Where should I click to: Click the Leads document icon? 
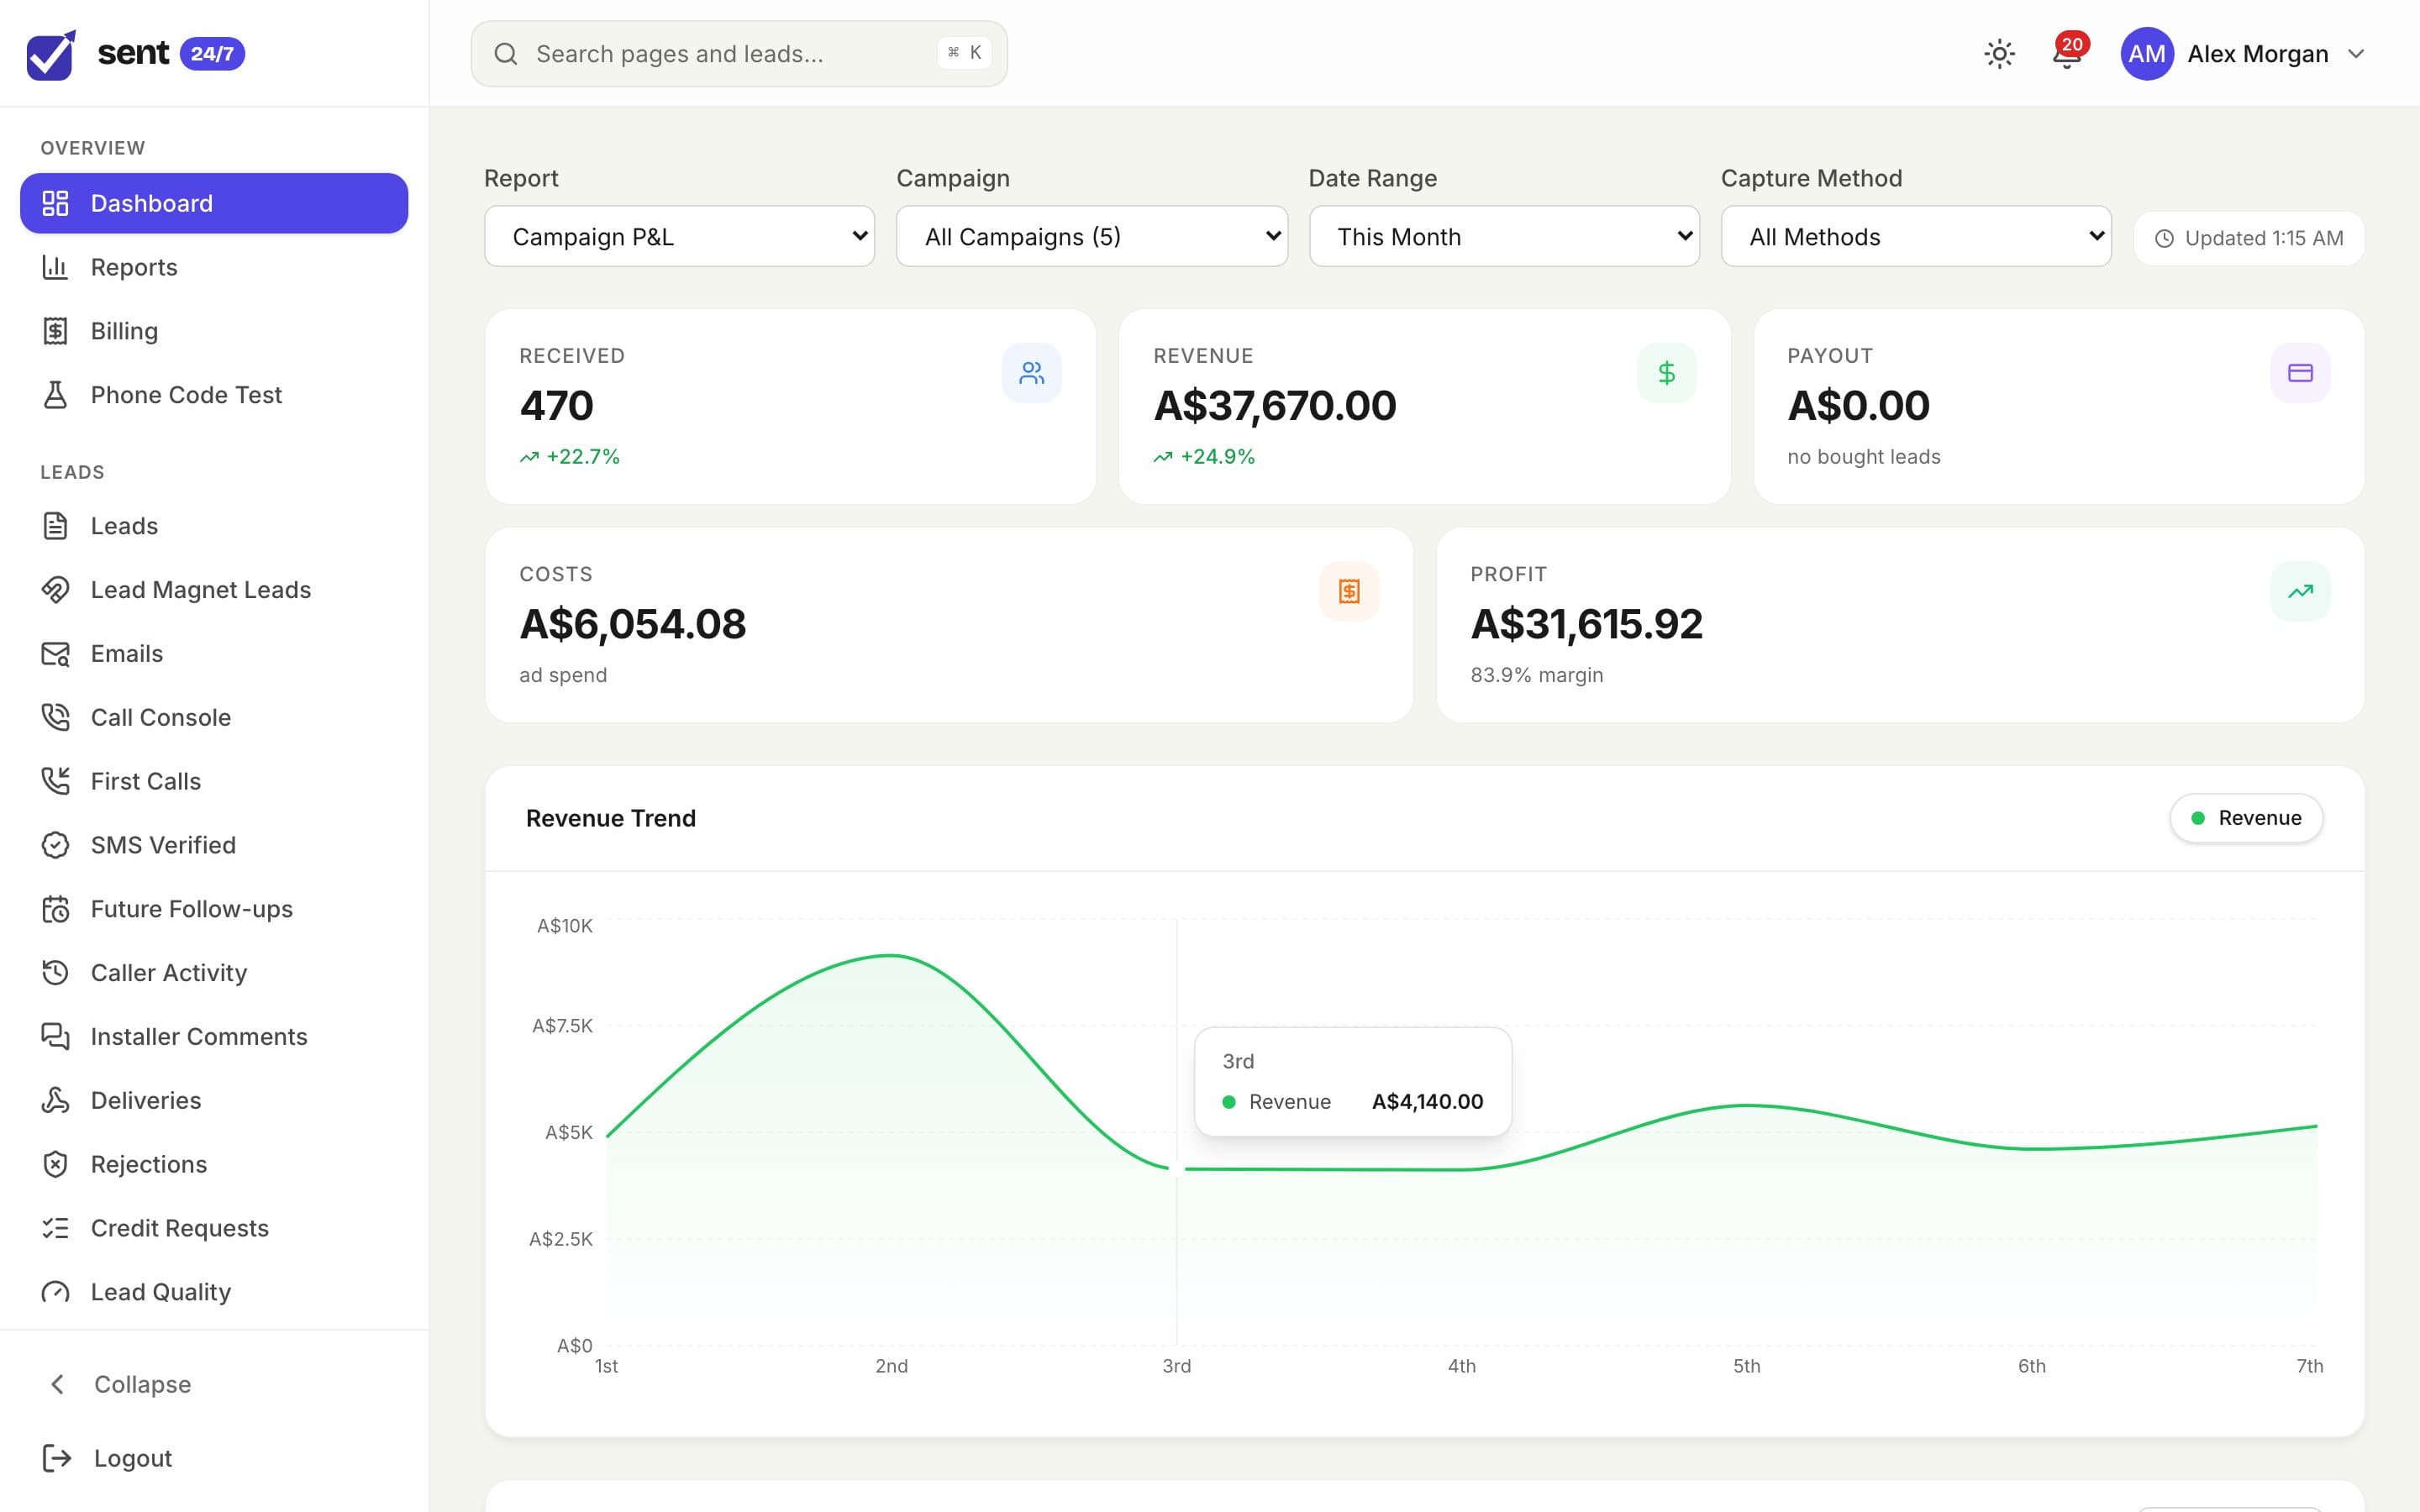point(55,526)
